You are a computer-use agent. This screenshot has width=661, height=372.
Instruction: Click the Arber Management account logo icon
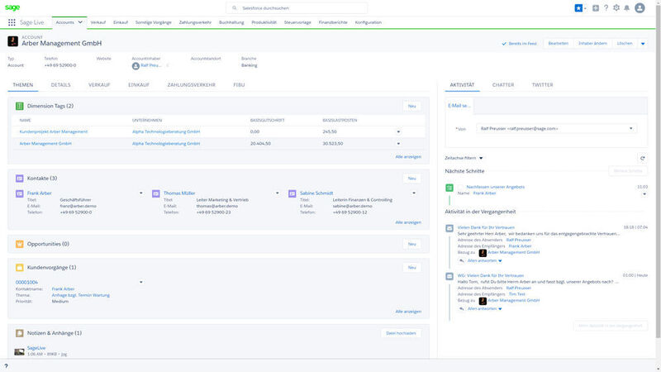12,41
